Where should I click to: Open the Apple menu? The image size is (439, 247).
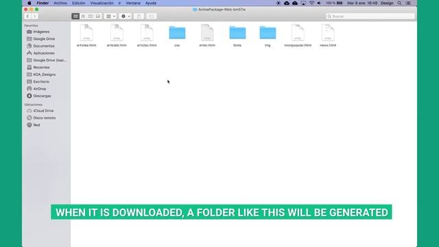tap(29, 3)
